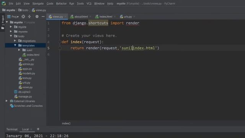Click the manage.py Python file icon
Image resolution: width=245 pixels, height=138 pixels.
click(16, 97)
